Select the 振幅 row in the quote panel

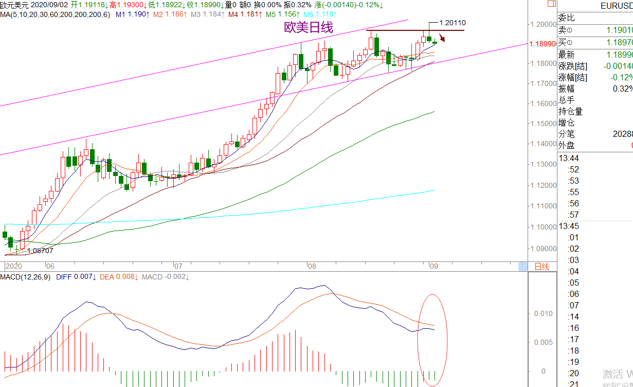595,89
